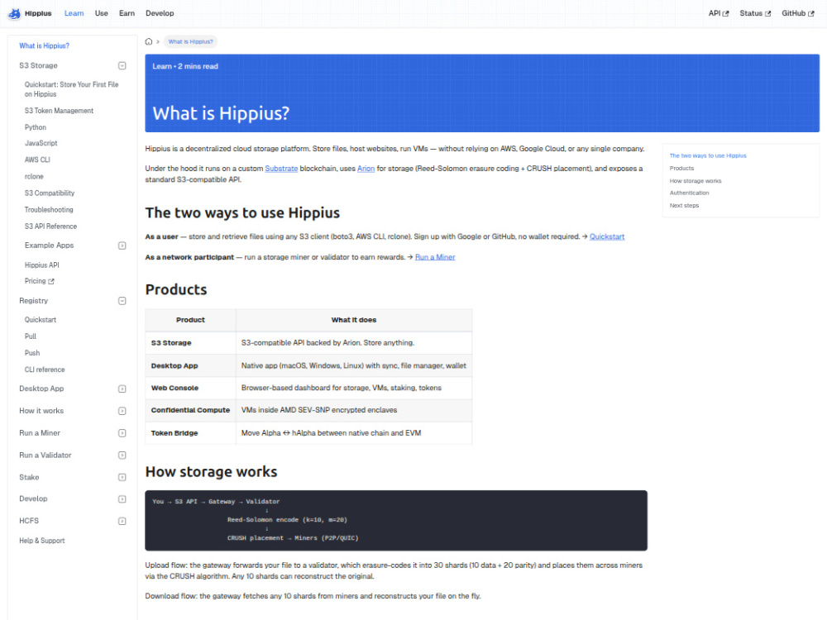This screenshot has height=620, width=827.
Task: Open the home breadcrumb icon
Action: (149, 41)
